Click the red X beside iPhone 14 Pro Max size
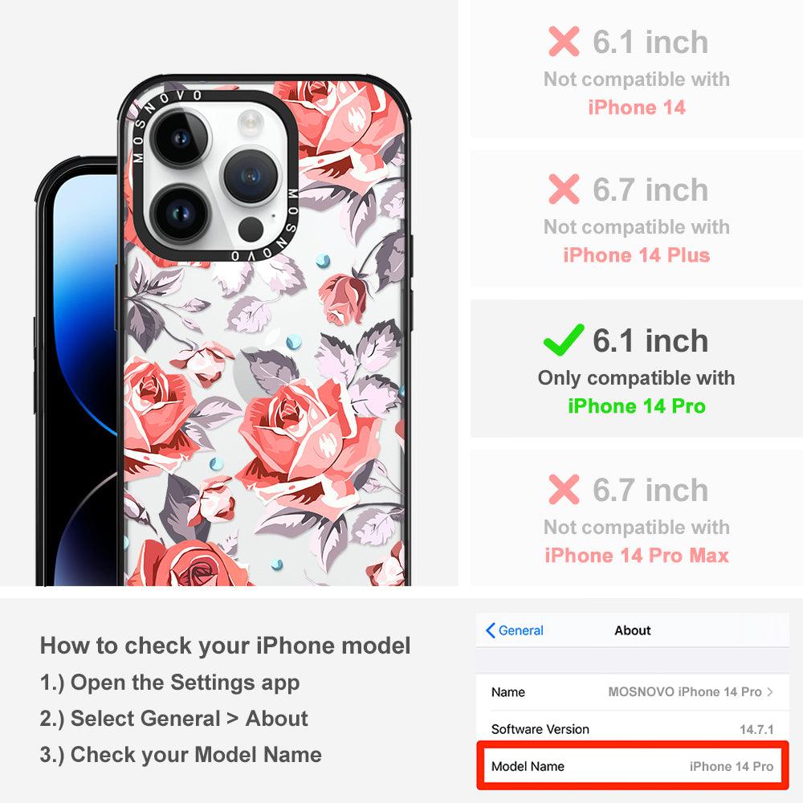This screenshot has width=803, height=803. pyautogui.click(x=564, y=489)
